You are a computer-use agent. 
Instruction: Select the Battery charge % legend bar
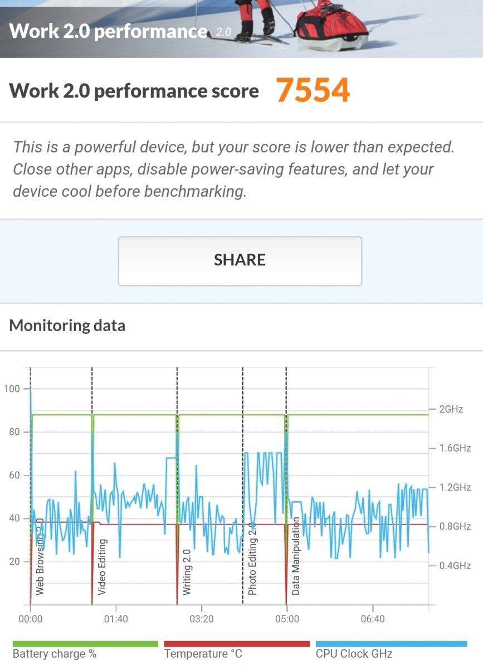coord(85,644)
